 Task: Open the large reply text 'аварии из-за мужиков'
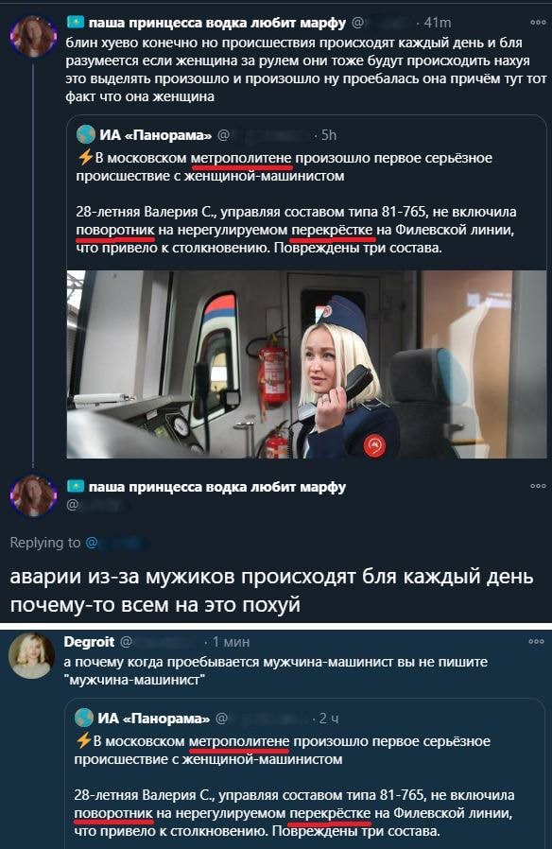[271, 591]
